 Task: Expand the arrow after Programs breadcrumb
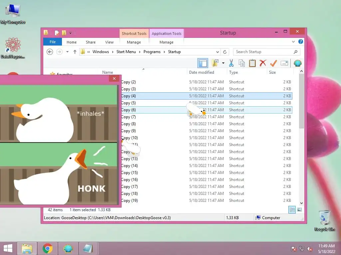tap(164, 52)
